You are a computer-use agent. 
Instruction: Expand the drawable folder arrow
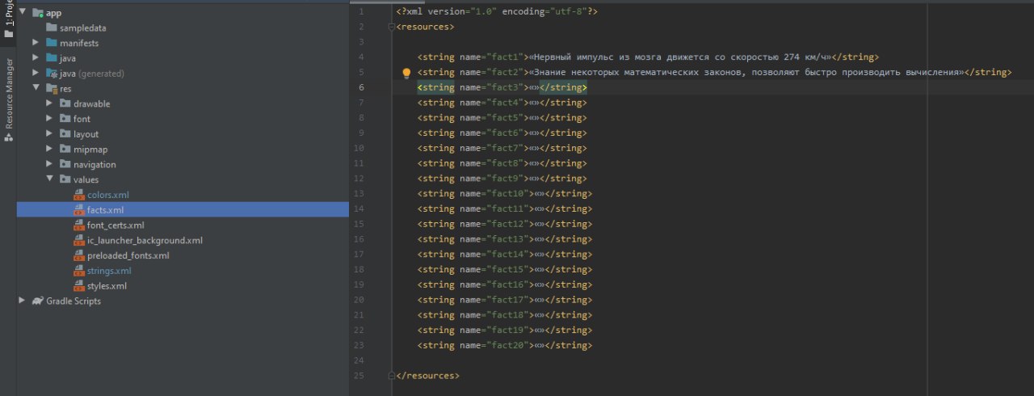coord(50,103)
